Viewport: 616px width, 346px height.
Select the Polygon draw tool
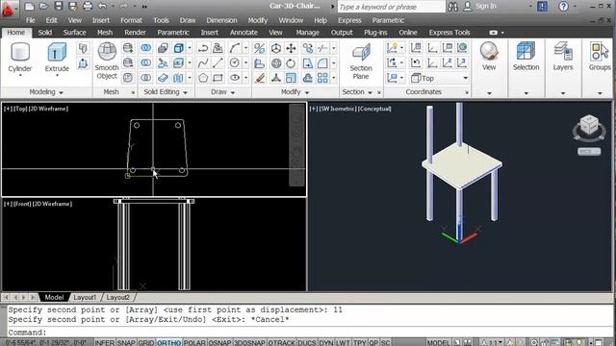(x=203, y=78)
